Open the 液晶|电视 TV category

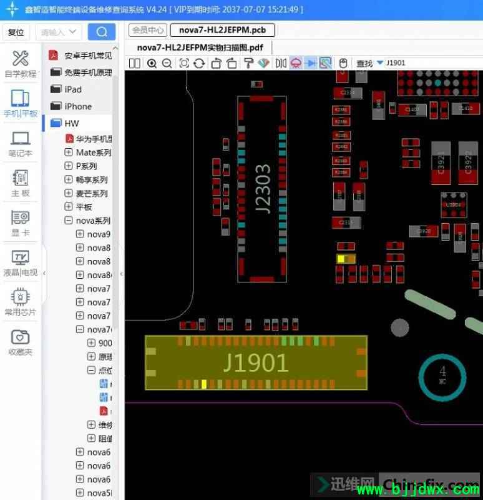[x=21, y=262]
